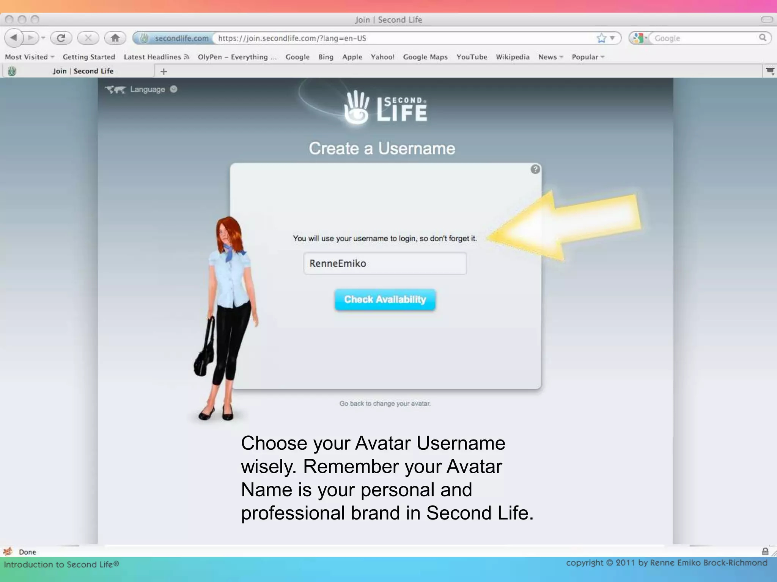This screenshot has width=777, height=582.
Task: Click the 'Done' status bar text
Action: (27, 552)
